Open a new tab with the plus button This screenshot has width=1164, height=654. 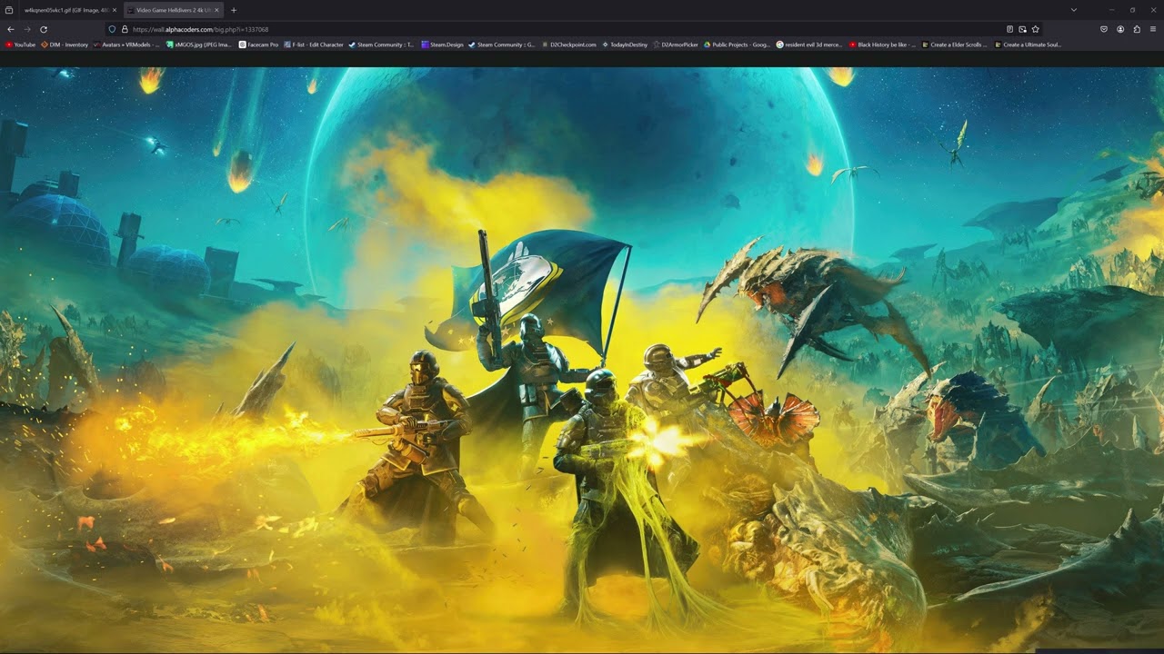[234, 10]
